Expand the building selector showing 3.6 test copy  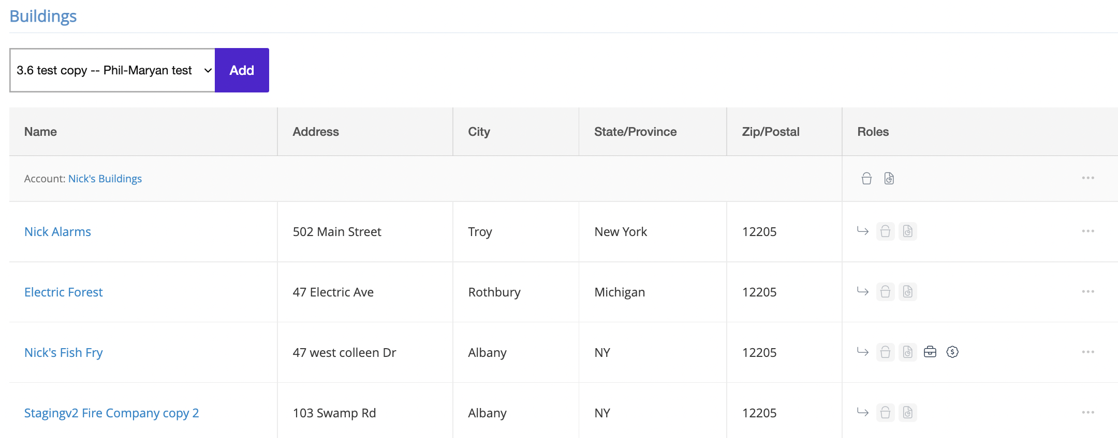pyautogui.click(x=112, y=70)
